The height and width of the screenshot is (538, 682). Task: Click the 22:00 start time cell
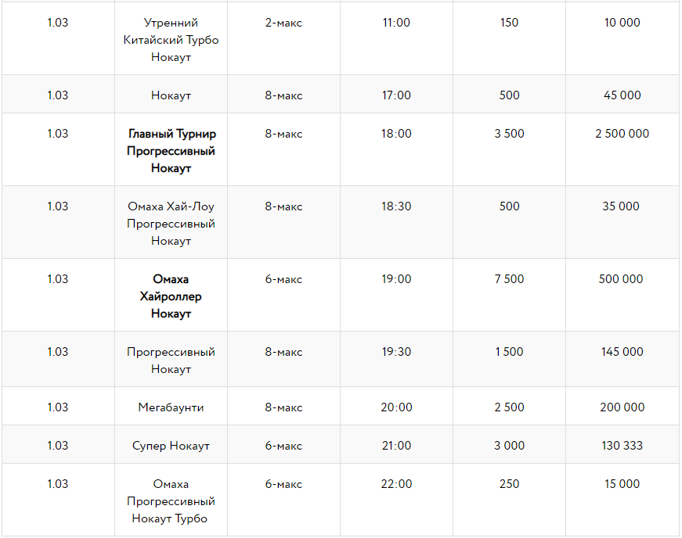(396, 484)
